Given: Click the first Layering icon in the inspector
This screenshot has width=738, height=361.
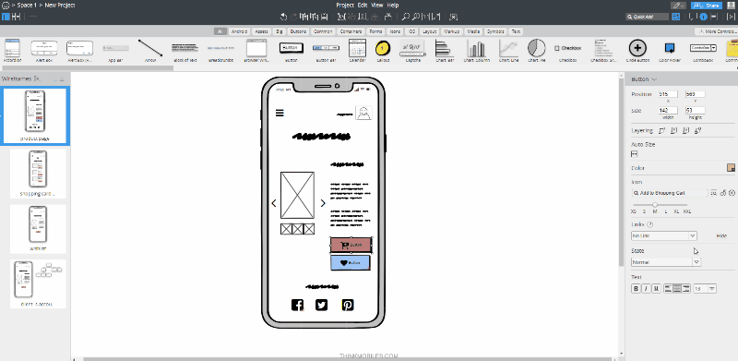Looking at the screenshot, I should (x=661, y=130).
